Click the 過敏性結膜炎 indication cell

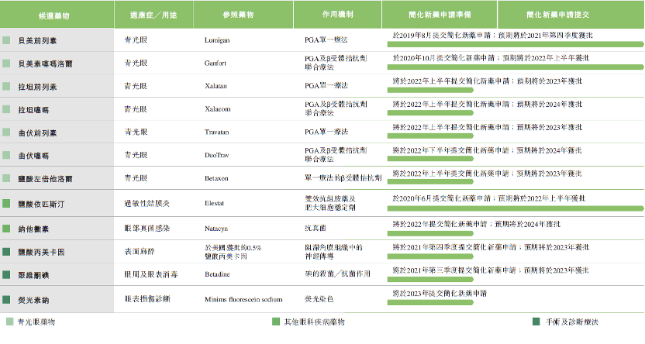tap(147, 203)
